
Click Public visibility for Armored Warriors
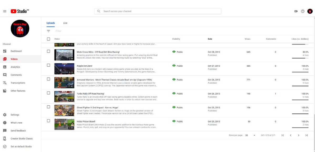(177, 80)
